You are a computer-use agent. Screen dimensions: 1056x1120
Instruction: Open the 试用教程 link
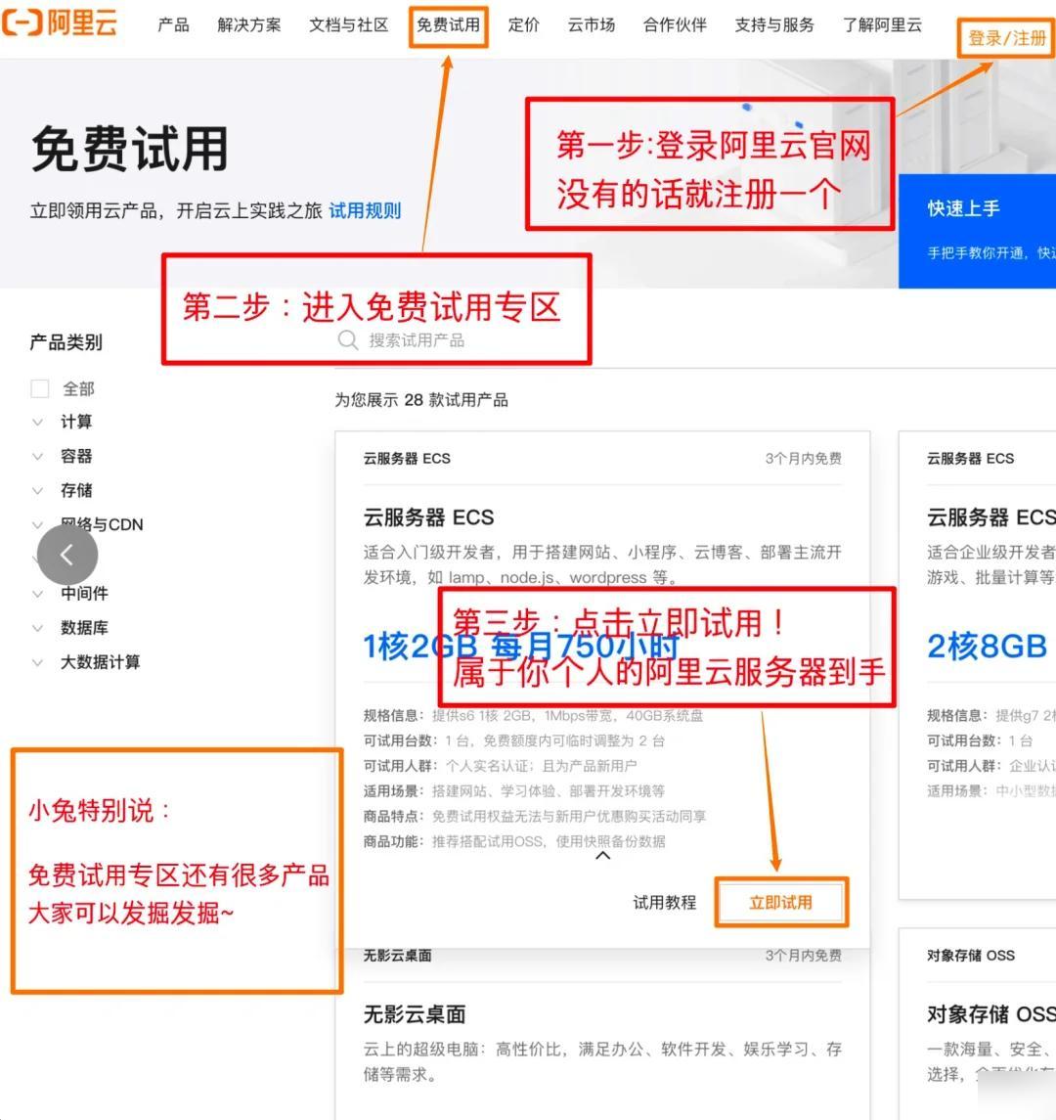pos(665,902)
